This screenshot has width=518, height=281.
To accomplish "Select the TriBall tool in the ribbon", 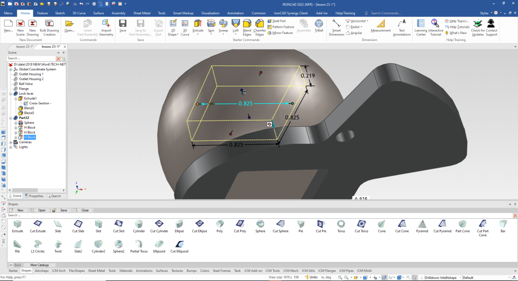I will pyautogui.click(x=318, y=26).
